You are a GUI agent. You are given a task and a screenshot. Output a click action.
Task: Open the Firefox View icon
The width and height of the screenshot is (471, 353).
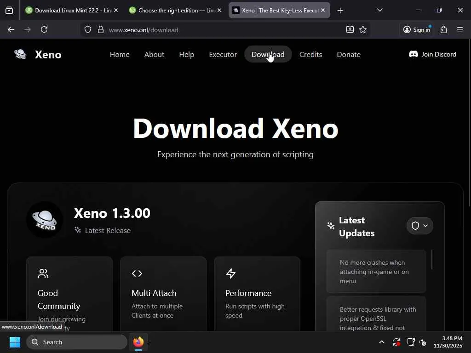tap(9, 11)
